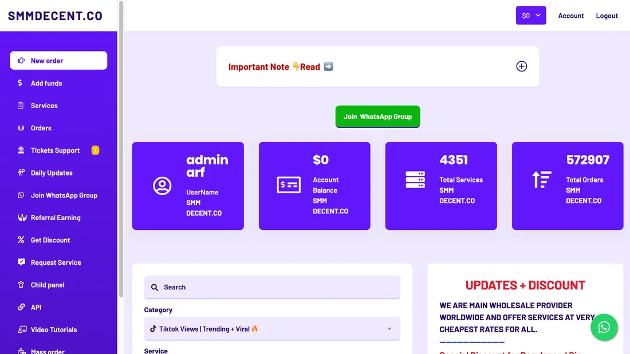Click the TikTok logo in the Category field

click(153, 329)
